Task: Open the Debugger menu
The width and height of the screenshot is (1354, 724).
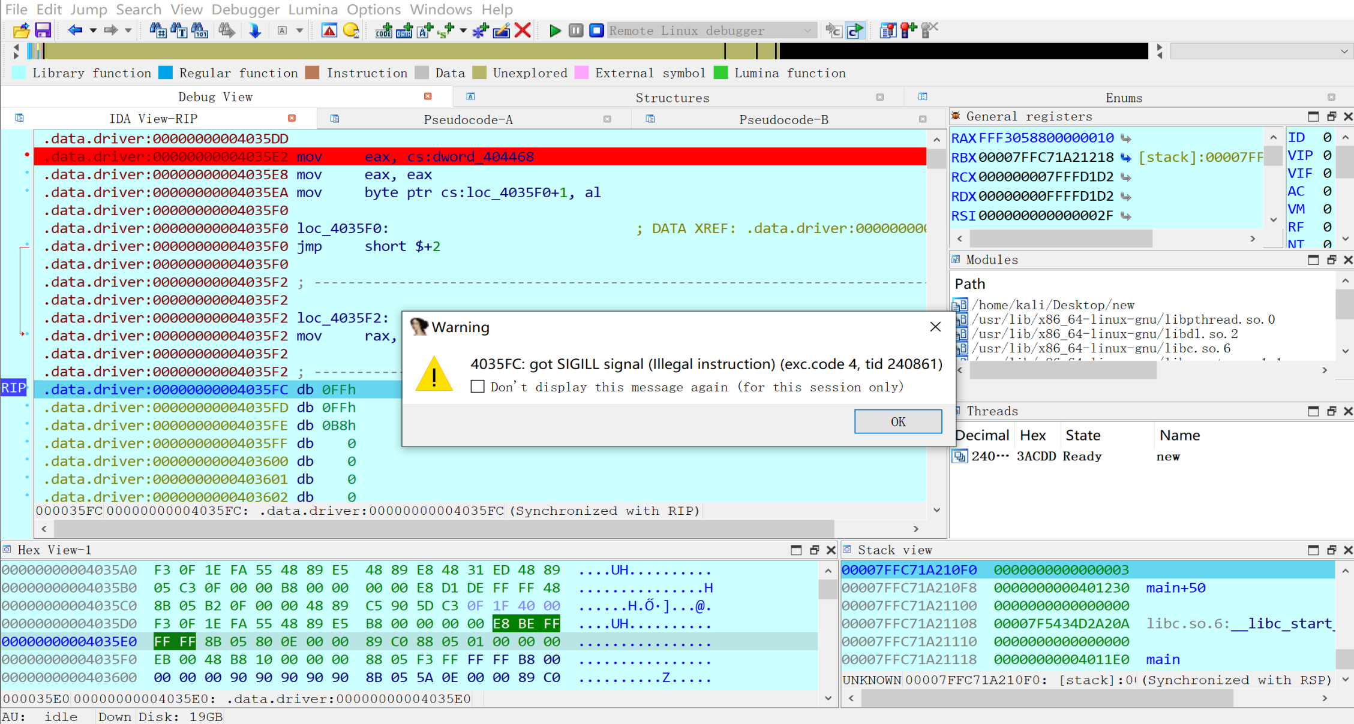Action: [245, 10]
